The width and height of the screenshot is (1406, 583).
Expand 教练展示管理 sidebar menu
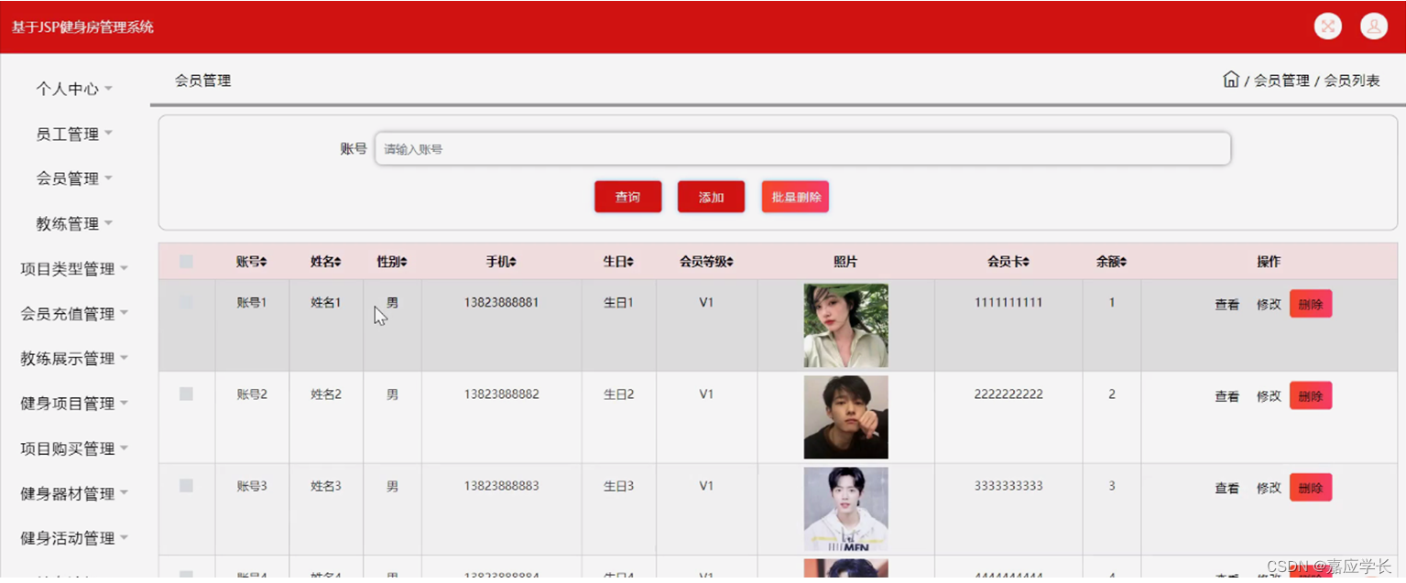(74, 359)
